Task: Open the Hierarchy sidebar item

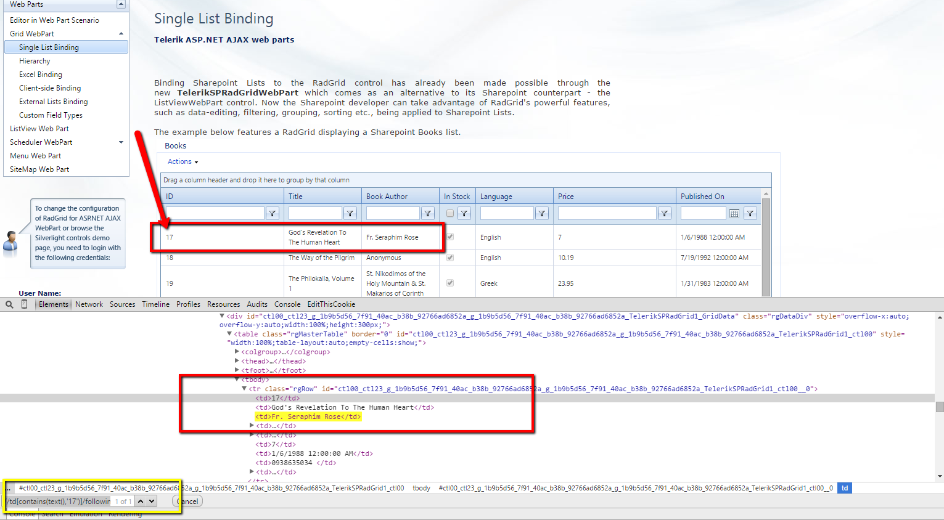Action: pyautogui.click(x=35, y=61)
